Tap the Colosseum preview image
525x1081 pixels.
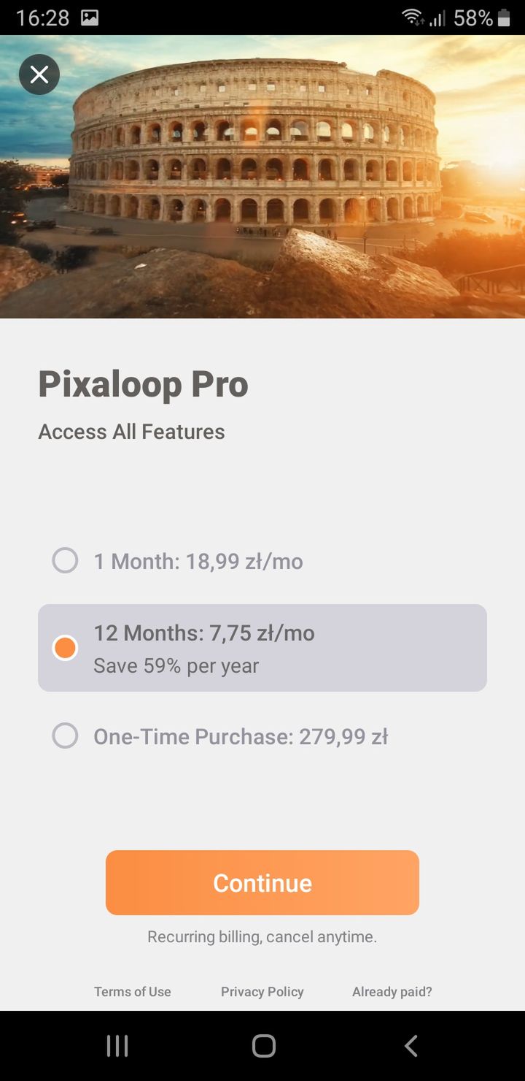[262, 177]
